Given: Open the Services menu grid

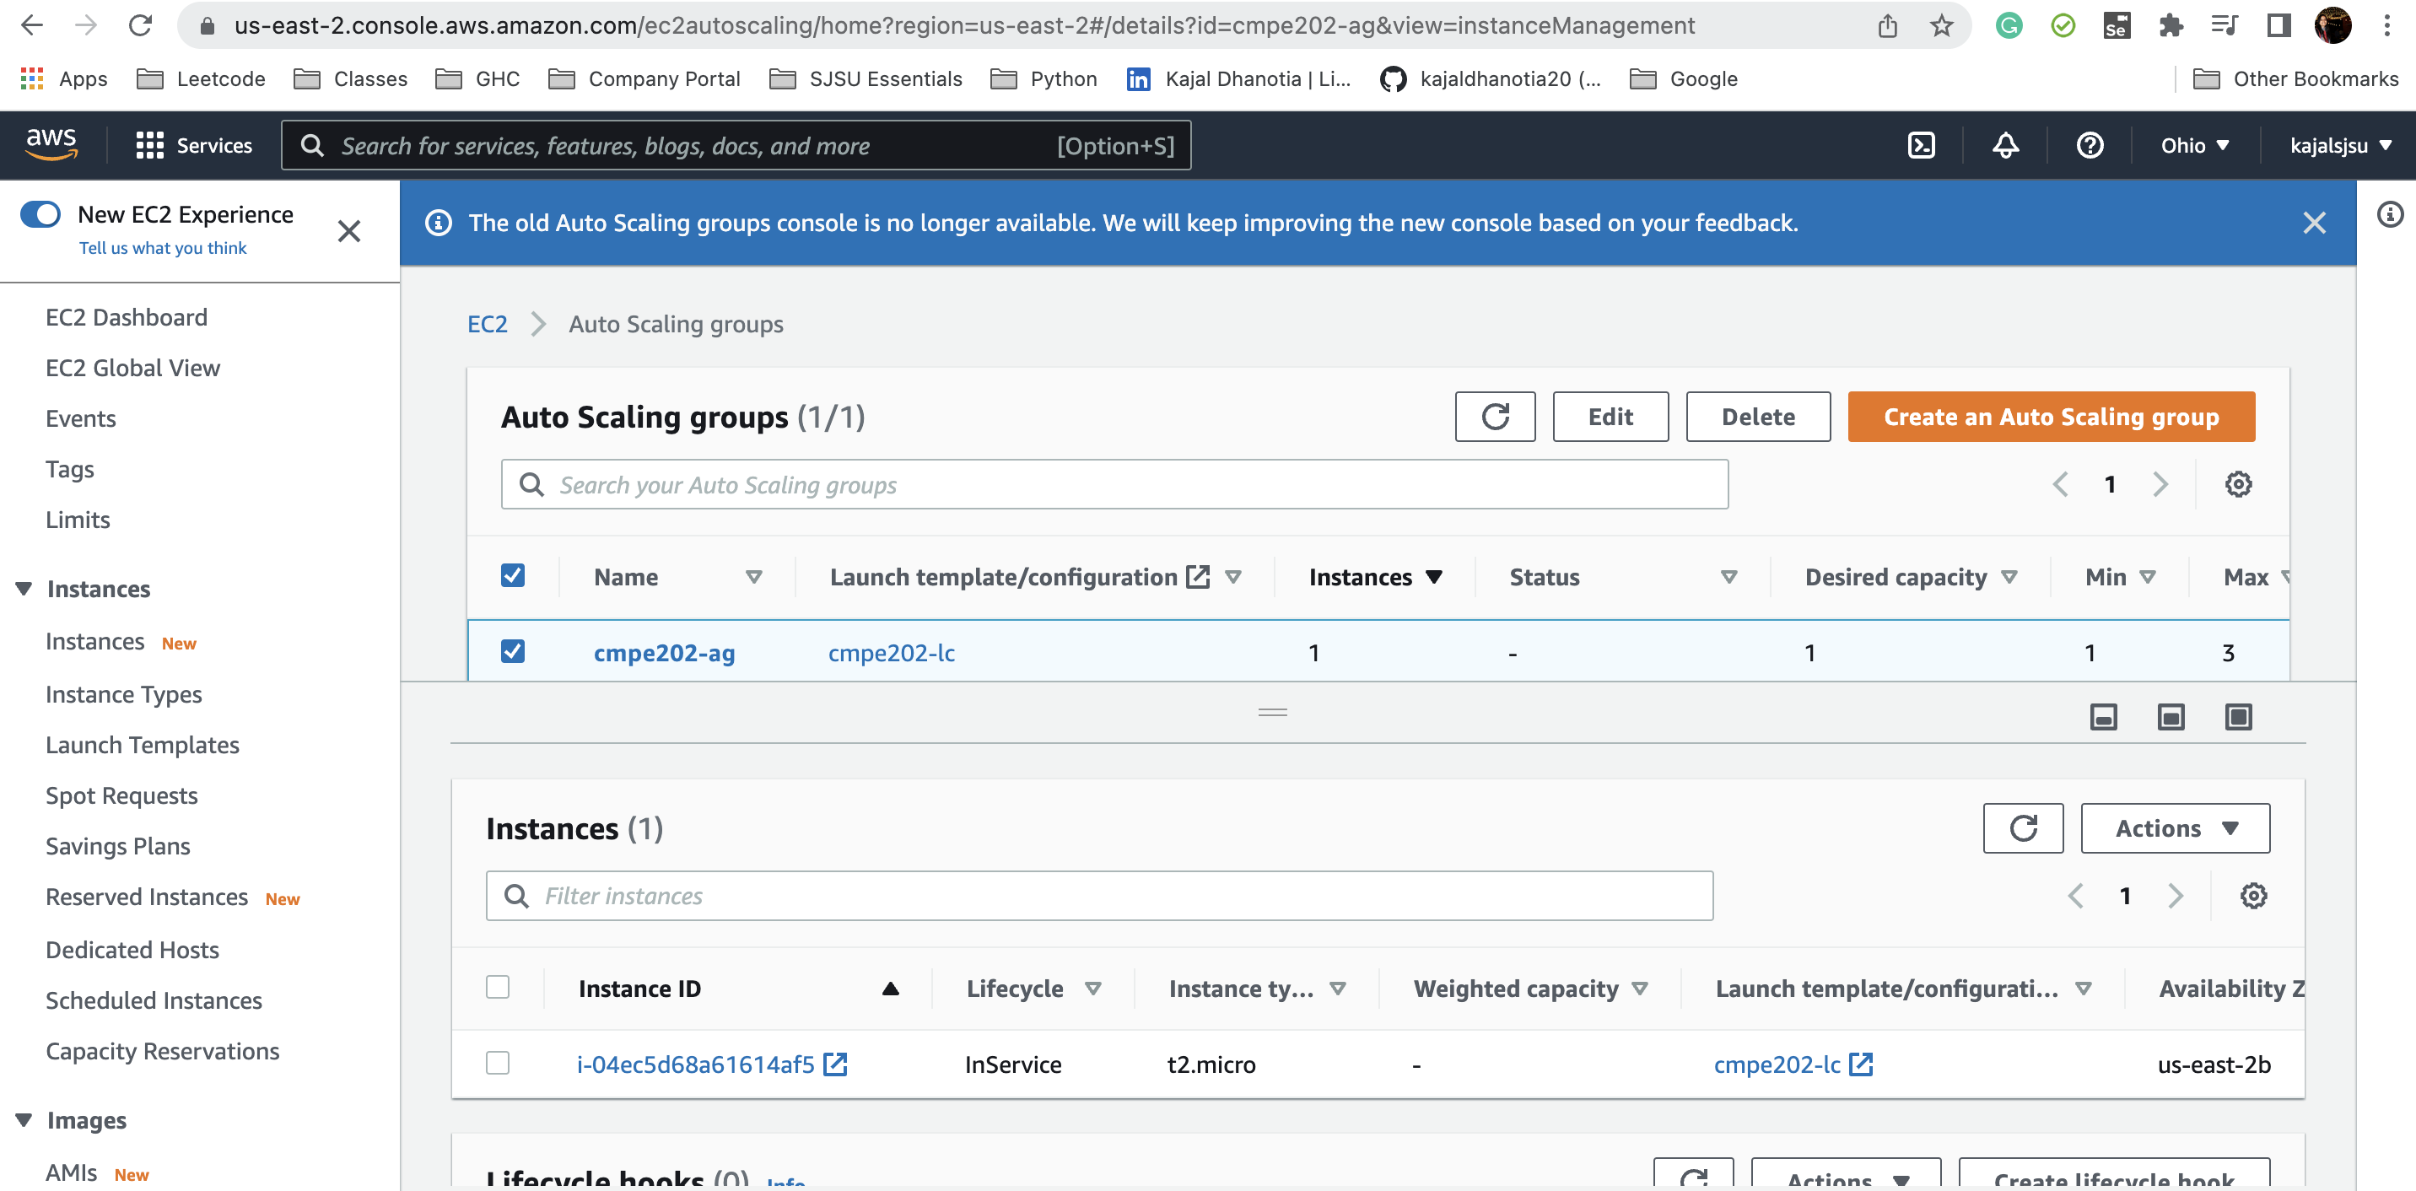Looking at the screenshot, I should tap(149, 145).
